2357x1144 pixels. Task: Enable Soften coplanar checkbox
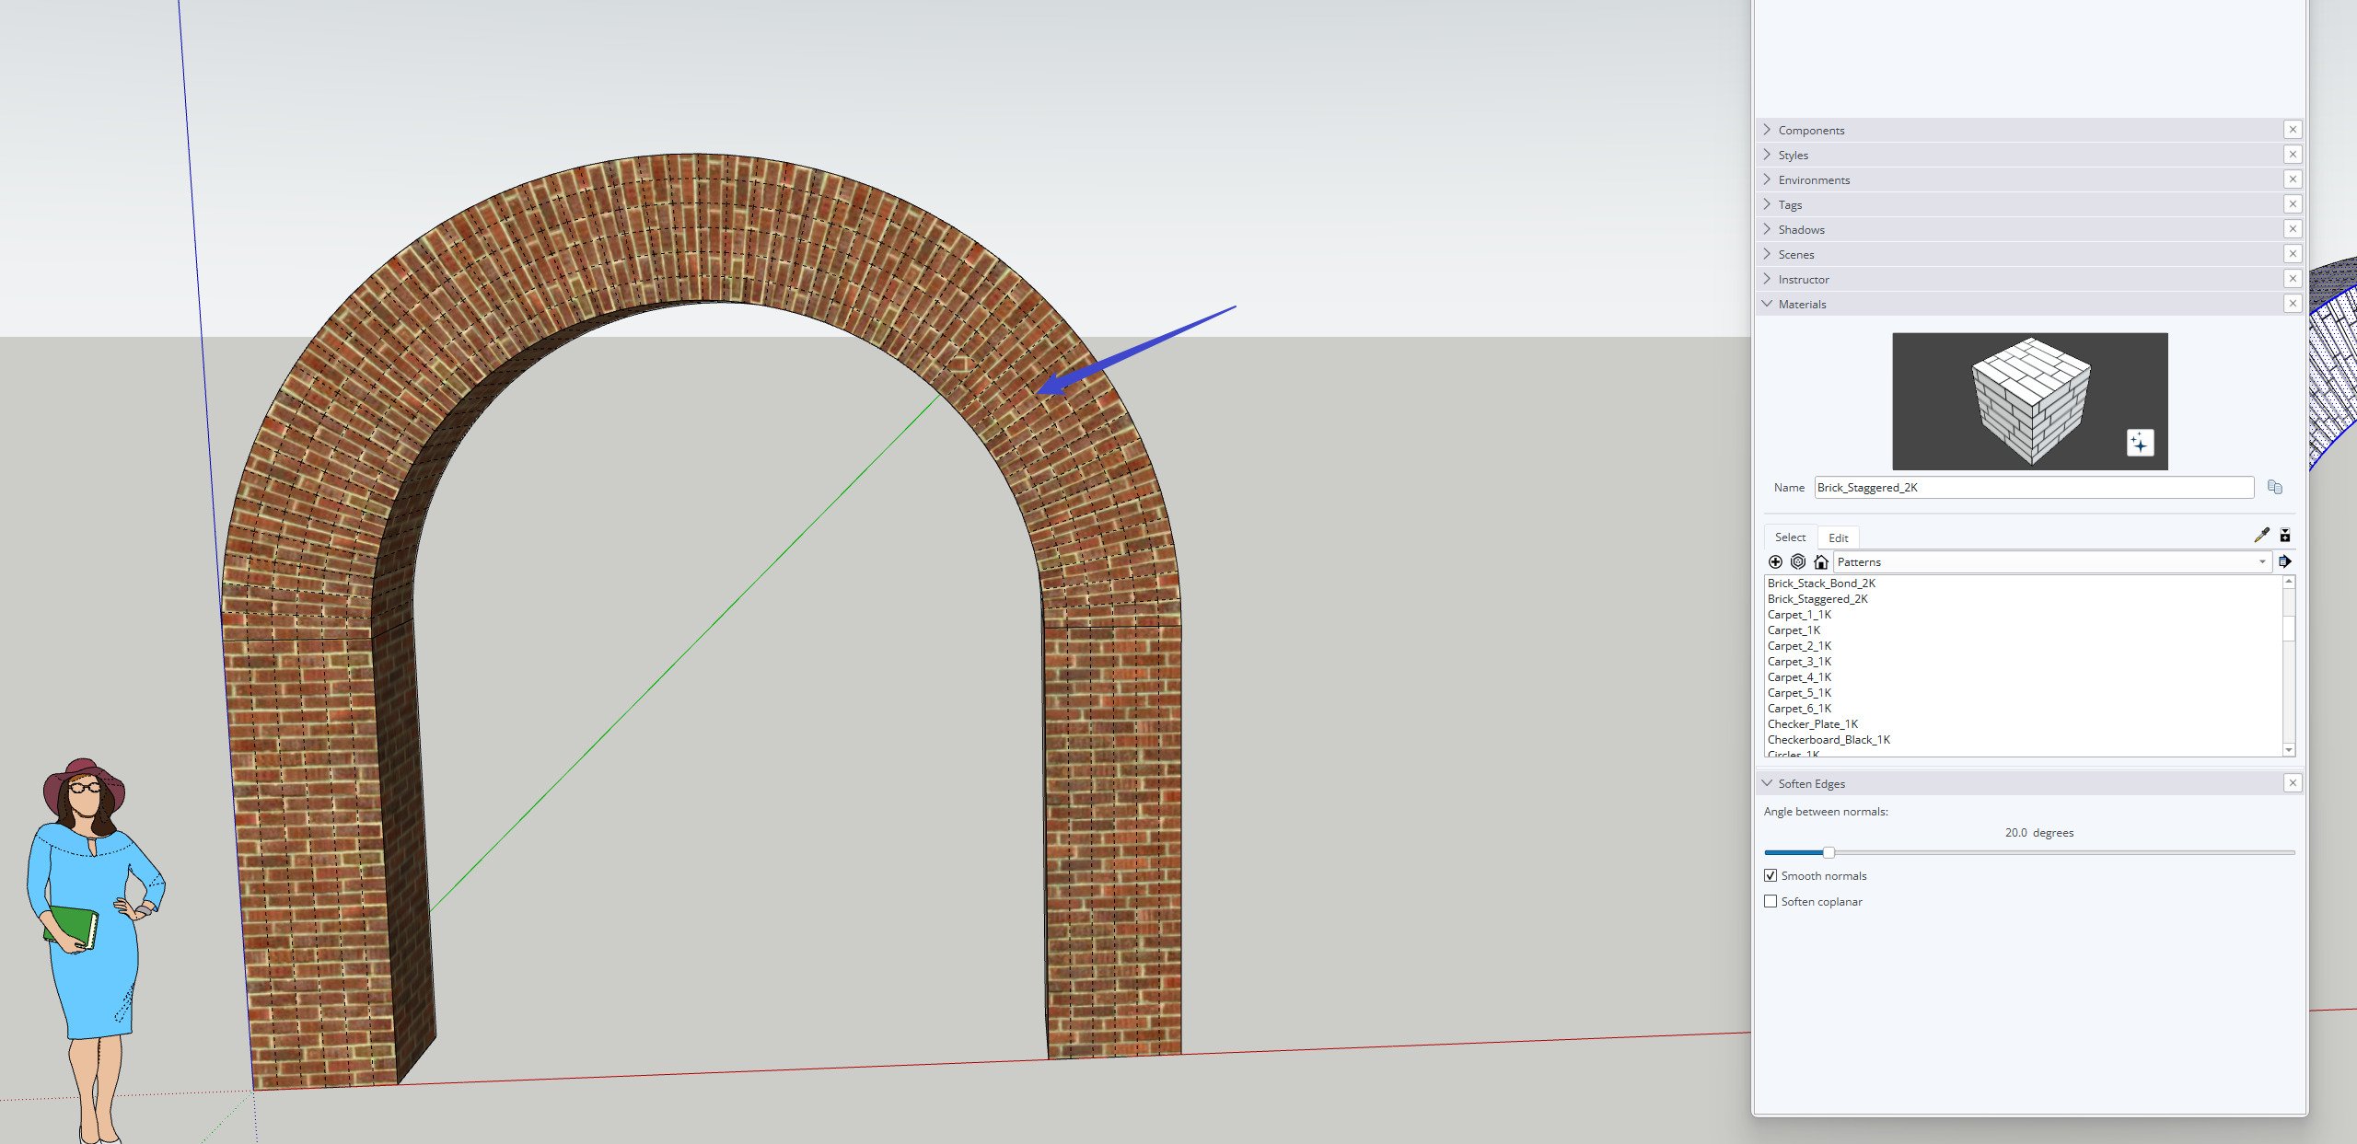coord(1771,902)
